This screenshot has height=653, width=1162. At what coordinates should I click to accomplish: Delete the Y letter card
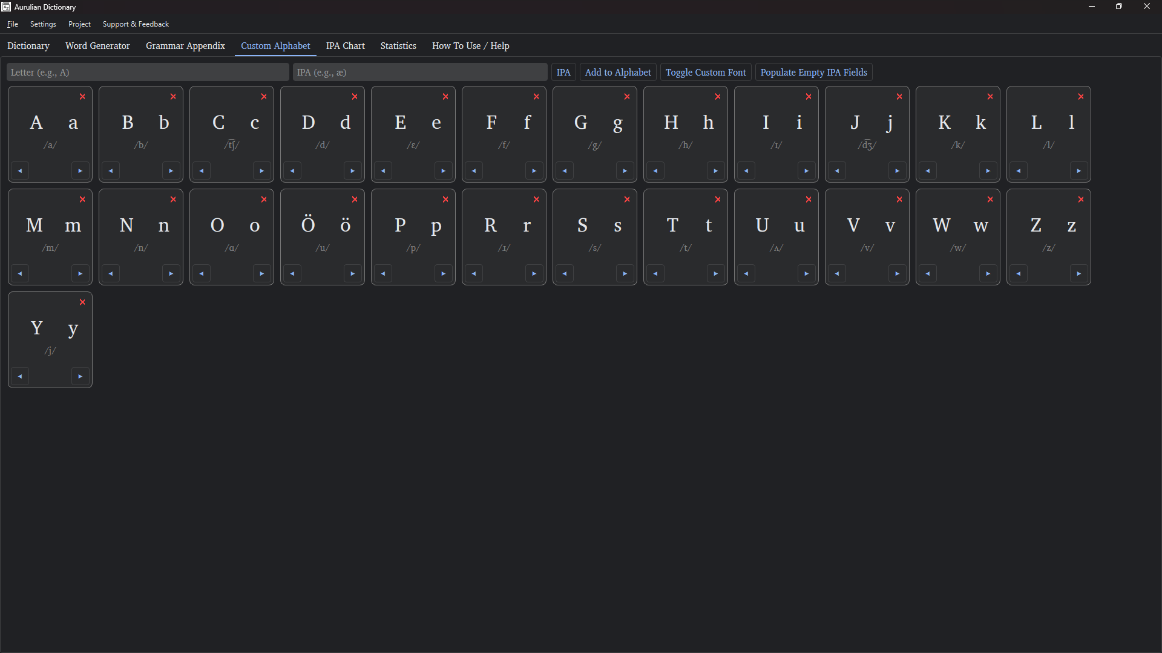(82, 302)
